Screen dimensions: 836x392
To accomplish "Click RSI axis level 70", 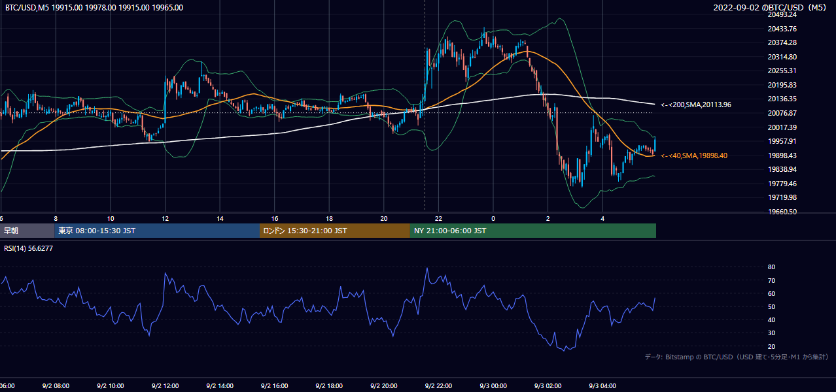I will point(771,280).
